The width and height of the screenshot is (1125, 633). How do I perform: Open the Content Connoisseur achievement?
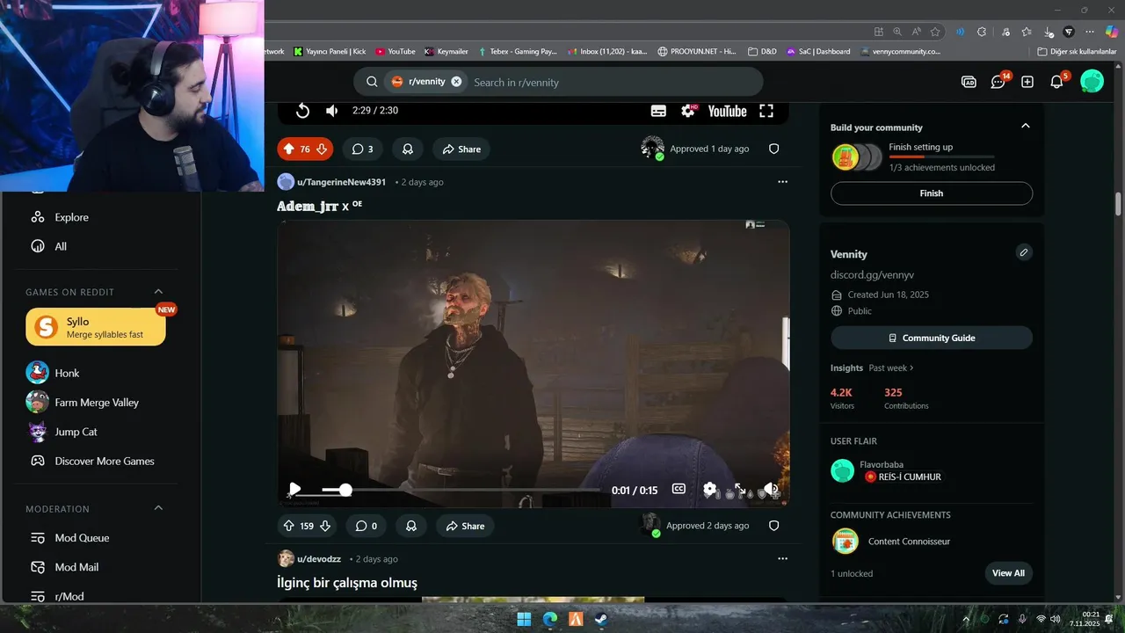(909, 542)
